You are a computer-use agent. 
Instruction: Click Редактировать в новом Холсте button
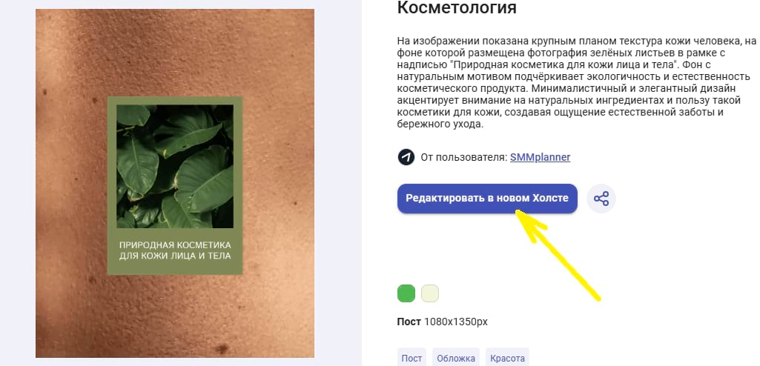tap(487, 199)
